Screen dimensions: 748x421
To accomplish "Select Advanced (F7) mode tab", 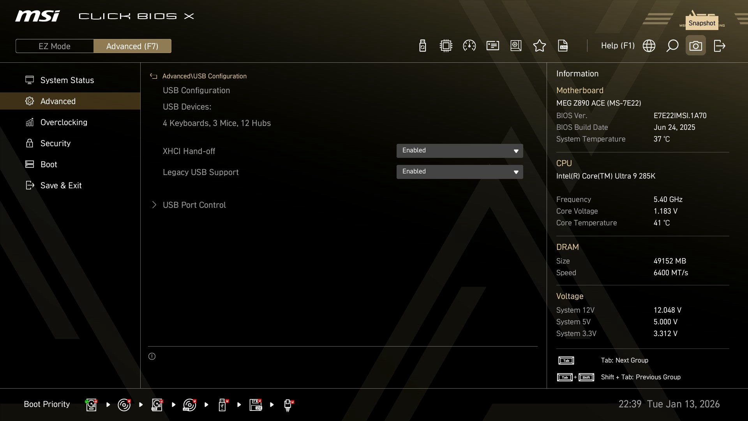I will (x=132, y=46).
